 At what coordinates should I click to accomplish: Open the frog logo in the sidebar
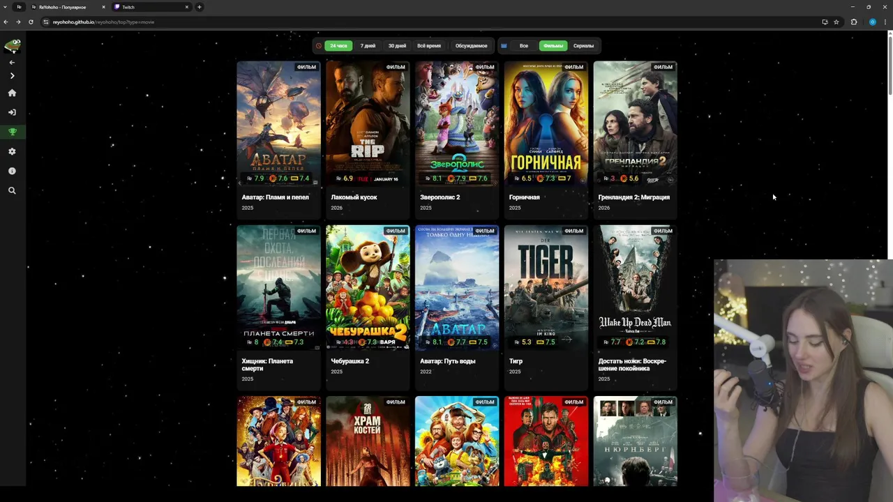(x=12, y=46)
